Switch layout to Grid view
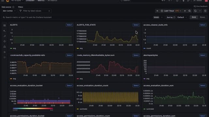The height and width of the screenshot is (117, 209). click(194, 17)
